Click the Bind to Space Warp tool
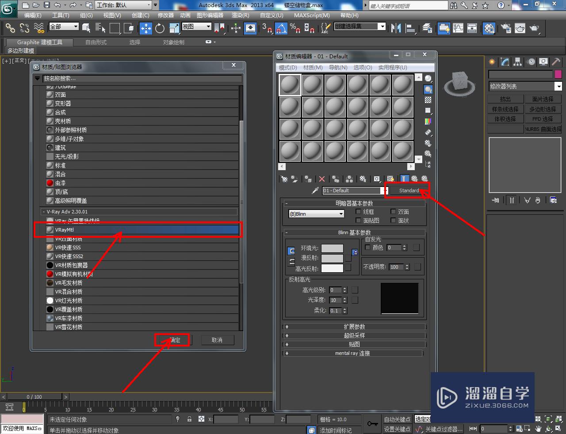 tap(39, 28)
